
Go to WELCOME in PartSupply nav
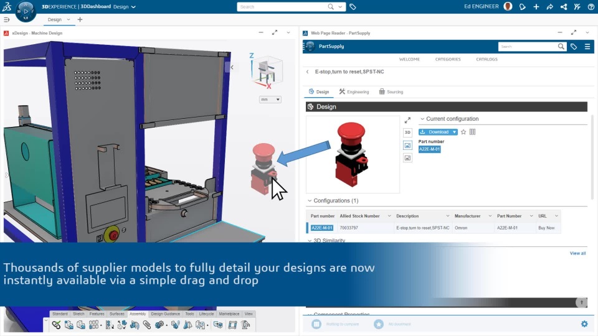[409, 60]
